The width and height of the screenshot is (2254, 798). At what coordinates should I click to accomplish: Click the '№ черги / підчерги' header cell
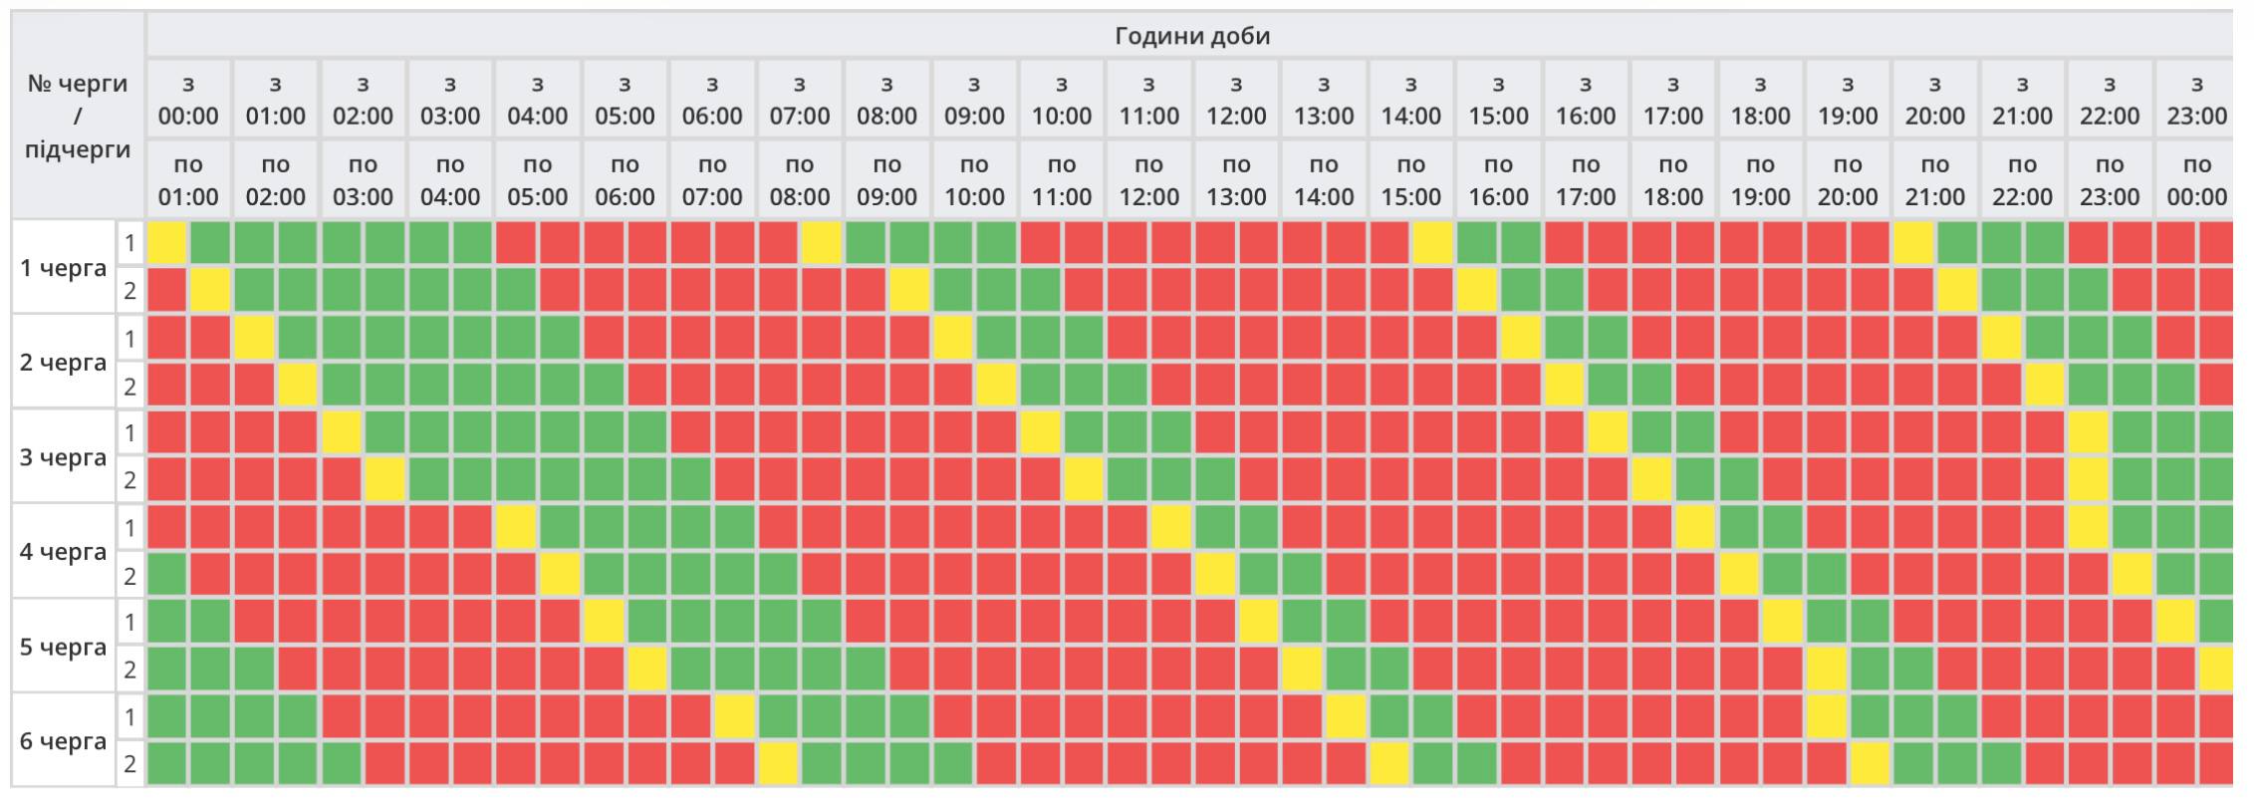click(78, 116)
